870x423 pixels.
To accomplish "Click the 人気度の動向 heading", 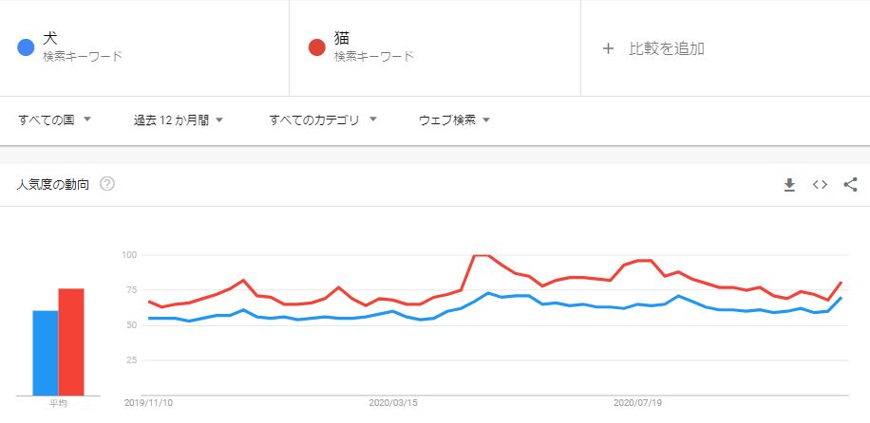I will coord(53,185).
